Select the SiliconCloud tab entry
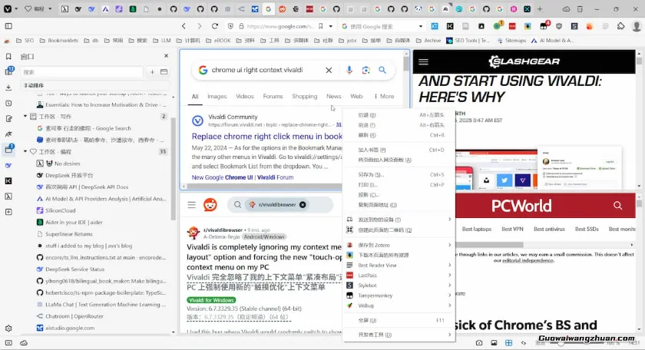This screenshot has height=350, width=645. coord(101,210)
